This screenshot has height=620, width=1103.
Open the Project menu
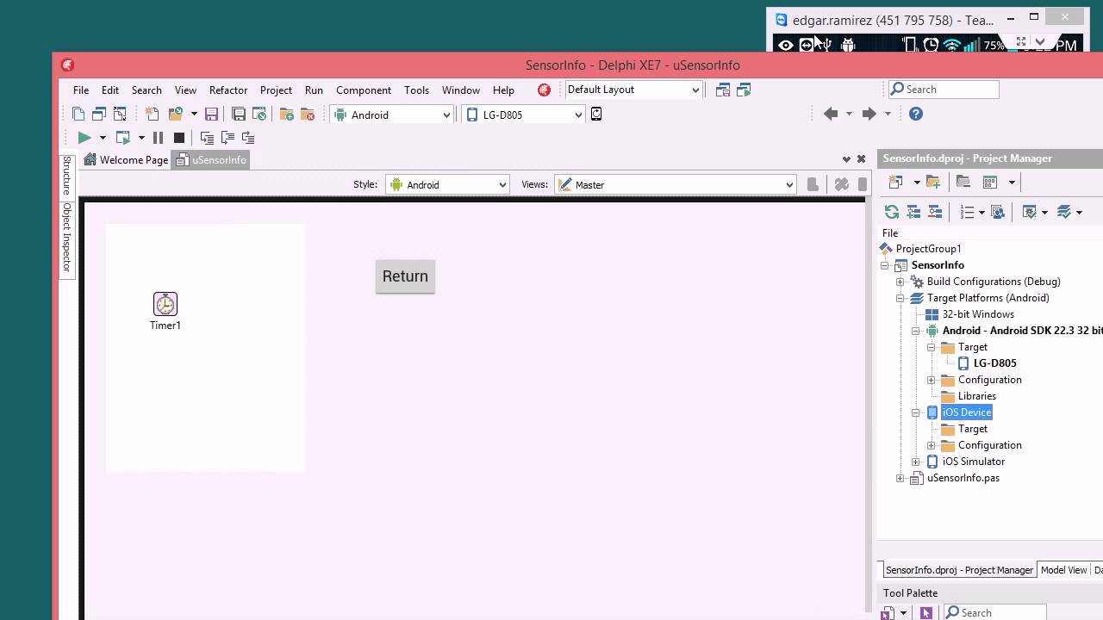(x=276, y=90)
